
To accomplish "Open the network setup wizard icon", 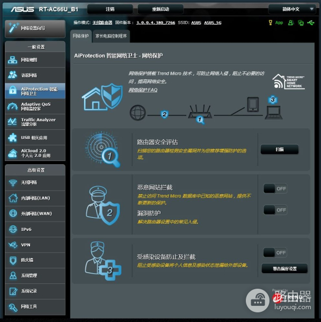I will click(x=13, y=28).
